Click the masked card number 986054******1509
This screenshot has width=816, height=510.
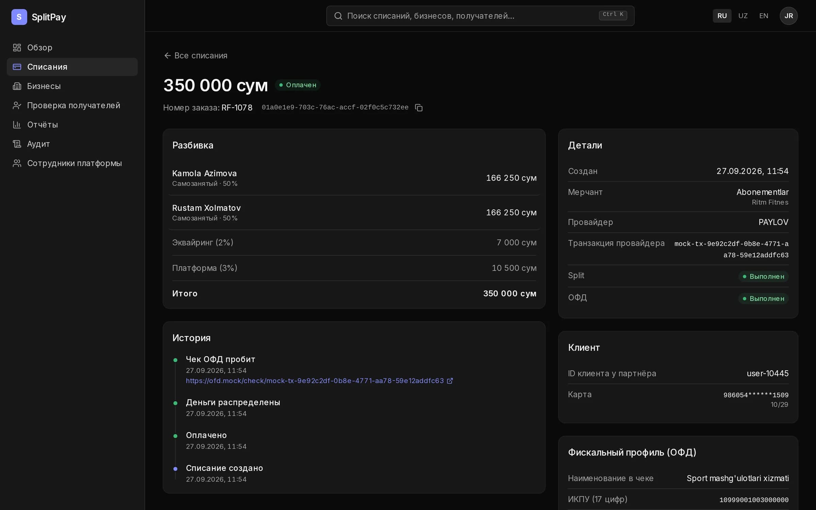coord(756,395)
